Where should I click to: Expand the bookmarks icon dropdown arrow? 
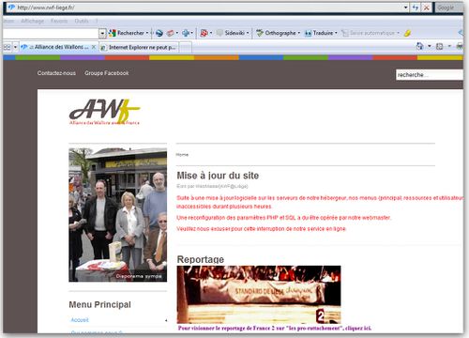[177, 33]
